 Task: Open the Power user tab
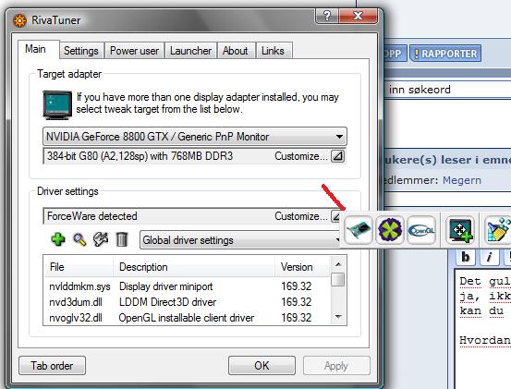click(x=134, y=51)
